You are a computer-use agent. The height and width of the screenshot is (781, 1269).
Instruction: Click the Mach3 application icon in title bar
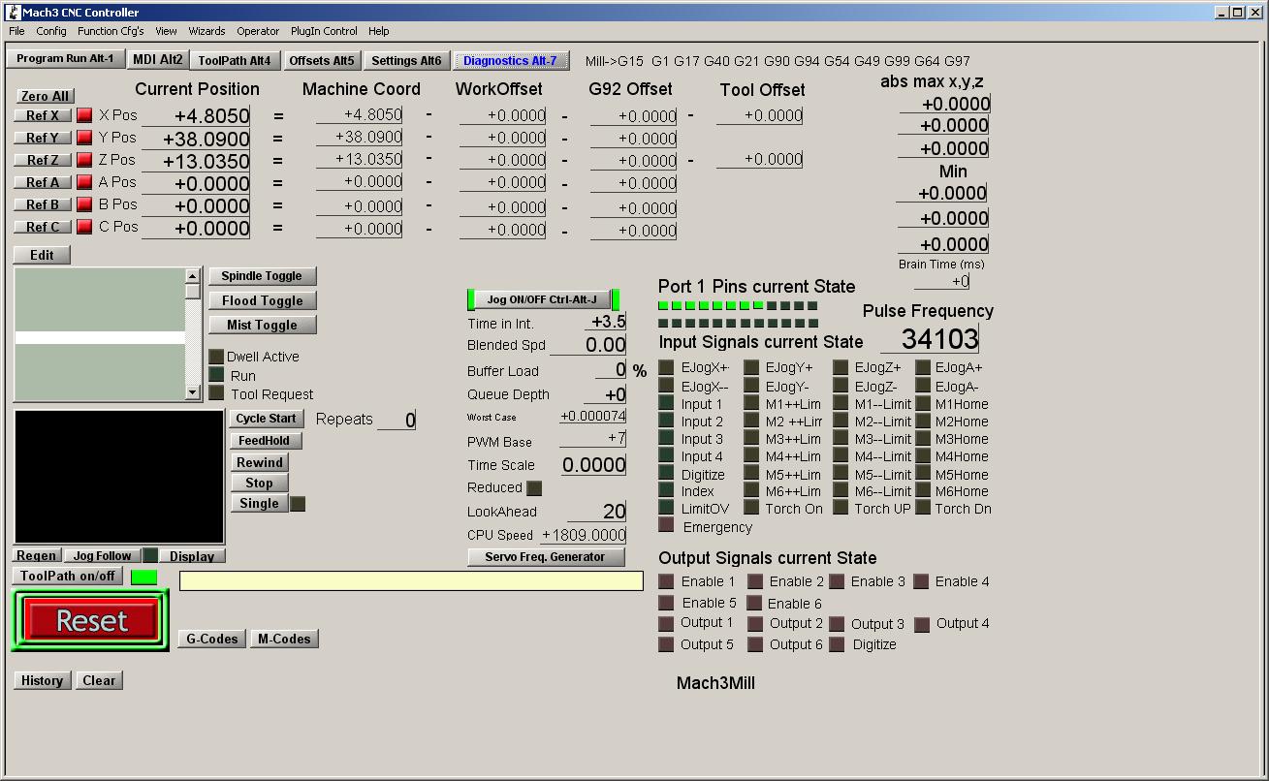click(14, 13)
